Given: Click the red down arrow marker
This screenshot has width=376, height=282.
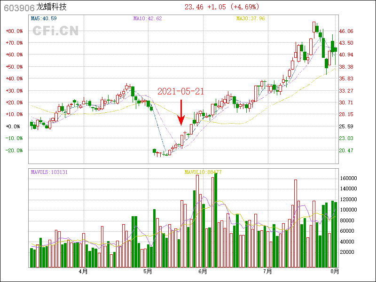Looking at the screenshot, I should pos(181,113).
